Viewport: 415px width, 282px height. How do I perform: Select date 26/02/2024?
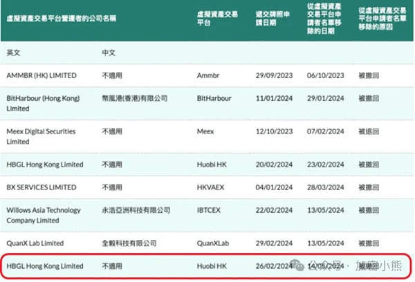(274, 266)
